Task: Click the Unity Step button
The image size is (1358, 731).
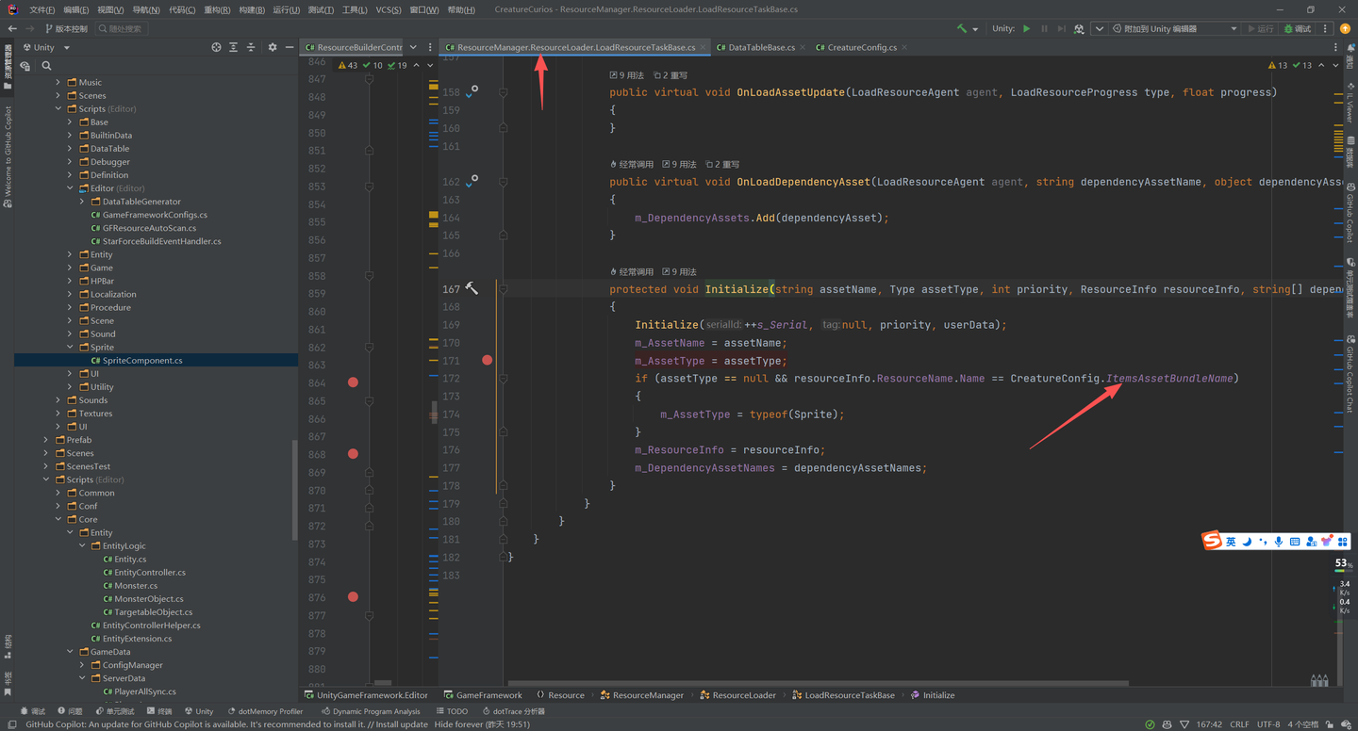Action: [x=1061, y=28]
